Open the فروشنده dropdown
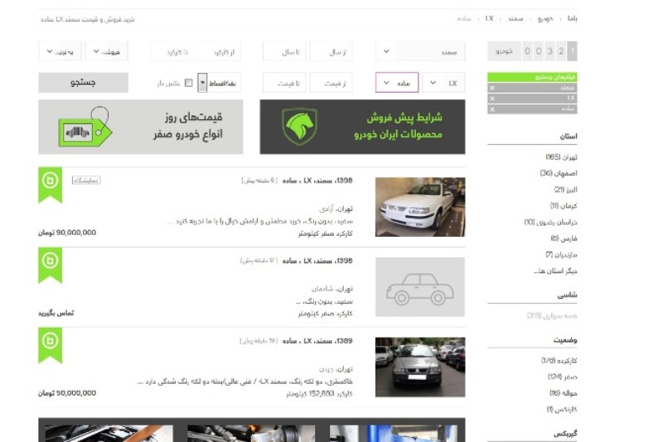Image resolution: width=663 pixels, height=442 pixels. tap(107, 51)
